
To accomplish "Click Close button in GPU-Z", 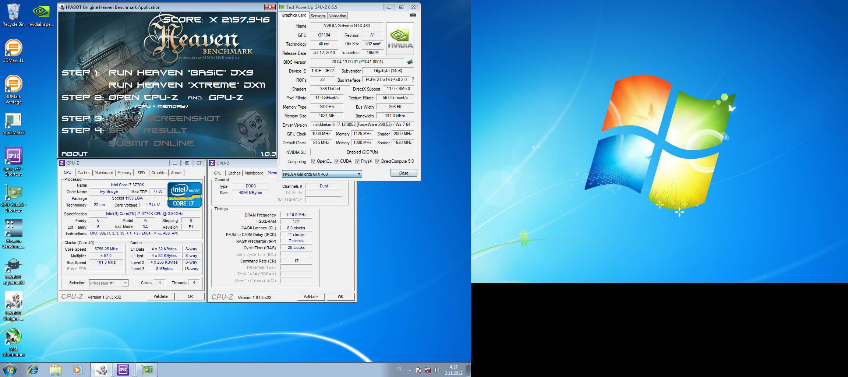I will click(x=403, y=173).
